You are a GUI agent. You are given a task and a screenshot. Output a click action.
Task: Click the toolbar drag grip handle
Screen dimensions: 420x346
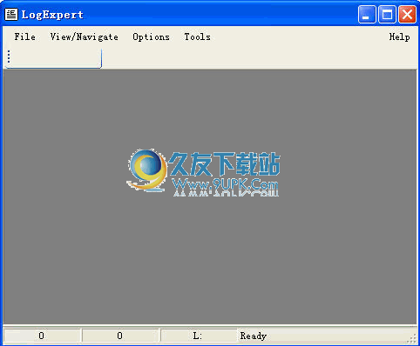(9, 57)
